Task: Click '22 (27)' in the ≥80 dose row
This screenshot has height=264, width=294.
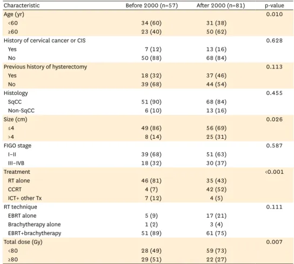Action: (216, 260)
